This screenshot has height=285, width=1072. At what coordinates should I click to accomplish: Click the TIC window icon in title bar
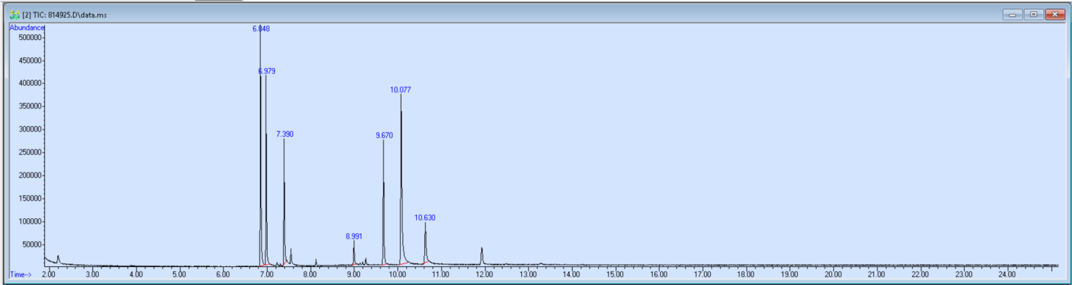[x=15, y=15]
